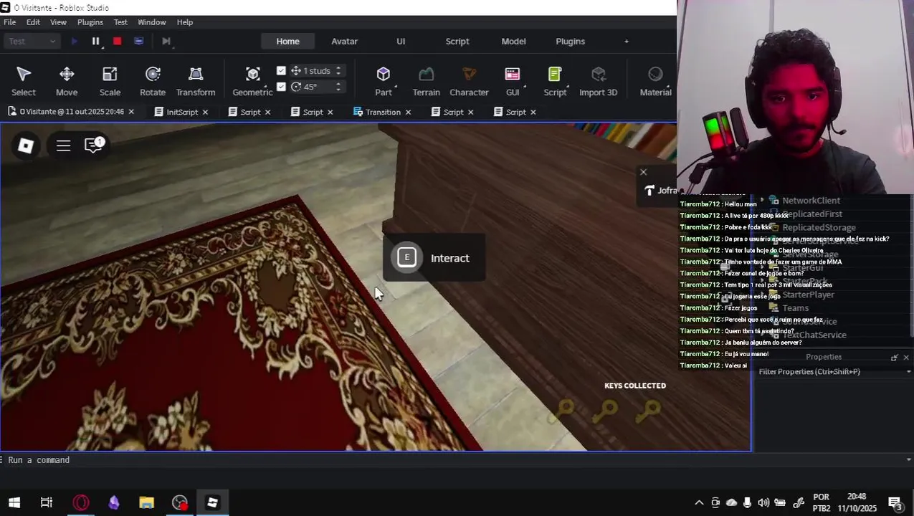Adjust the studs increment stepper
The height and width of the screenshot is (516, 914).
[338, 70]
